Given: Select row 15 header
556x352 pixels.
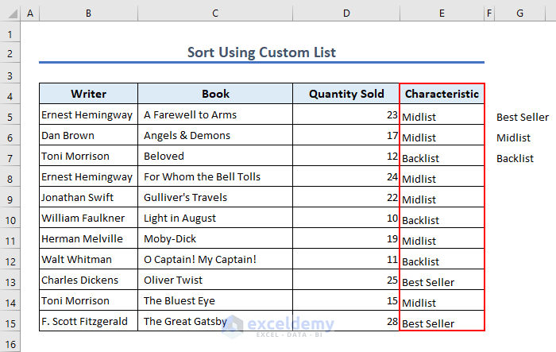Looking at the screenshot, I should [10, 322].
